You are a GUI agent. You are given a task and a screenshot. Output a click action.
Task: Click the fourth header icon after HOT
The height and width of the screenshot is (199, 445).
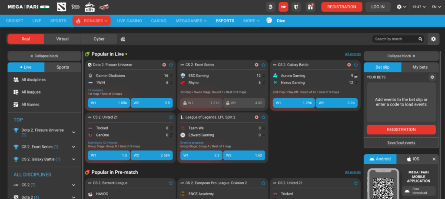pos(104,7)
